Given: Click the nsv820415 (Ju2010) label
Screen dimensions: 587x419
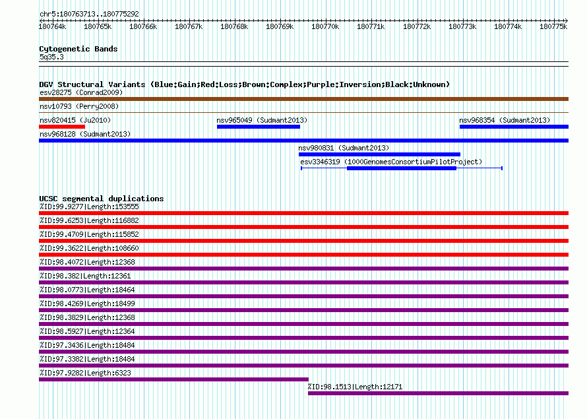Looking at the screenshot, I should tap(75, 120).
